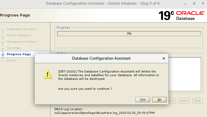Select the Database Operation step

tap(22, 29)
